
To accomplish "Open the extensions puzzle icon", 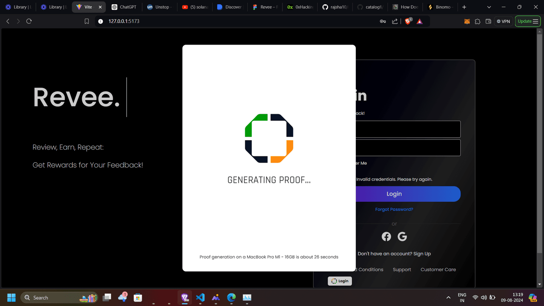I will (478, 22).
